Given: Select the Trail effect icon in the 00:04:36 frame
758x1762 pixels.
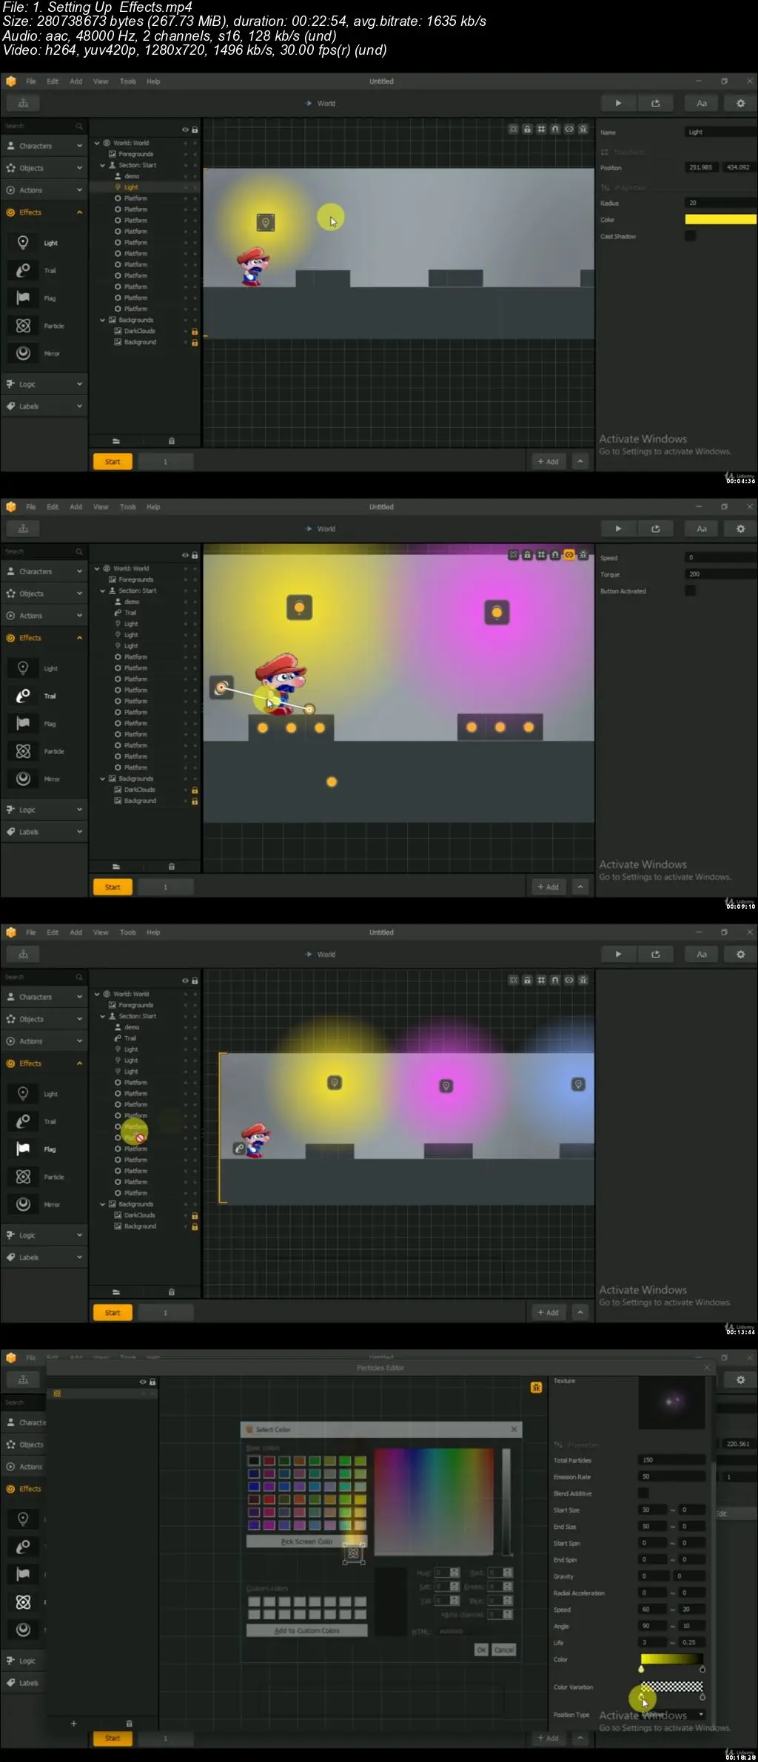Looking at the screenshot, I should [x=23, y=270].
